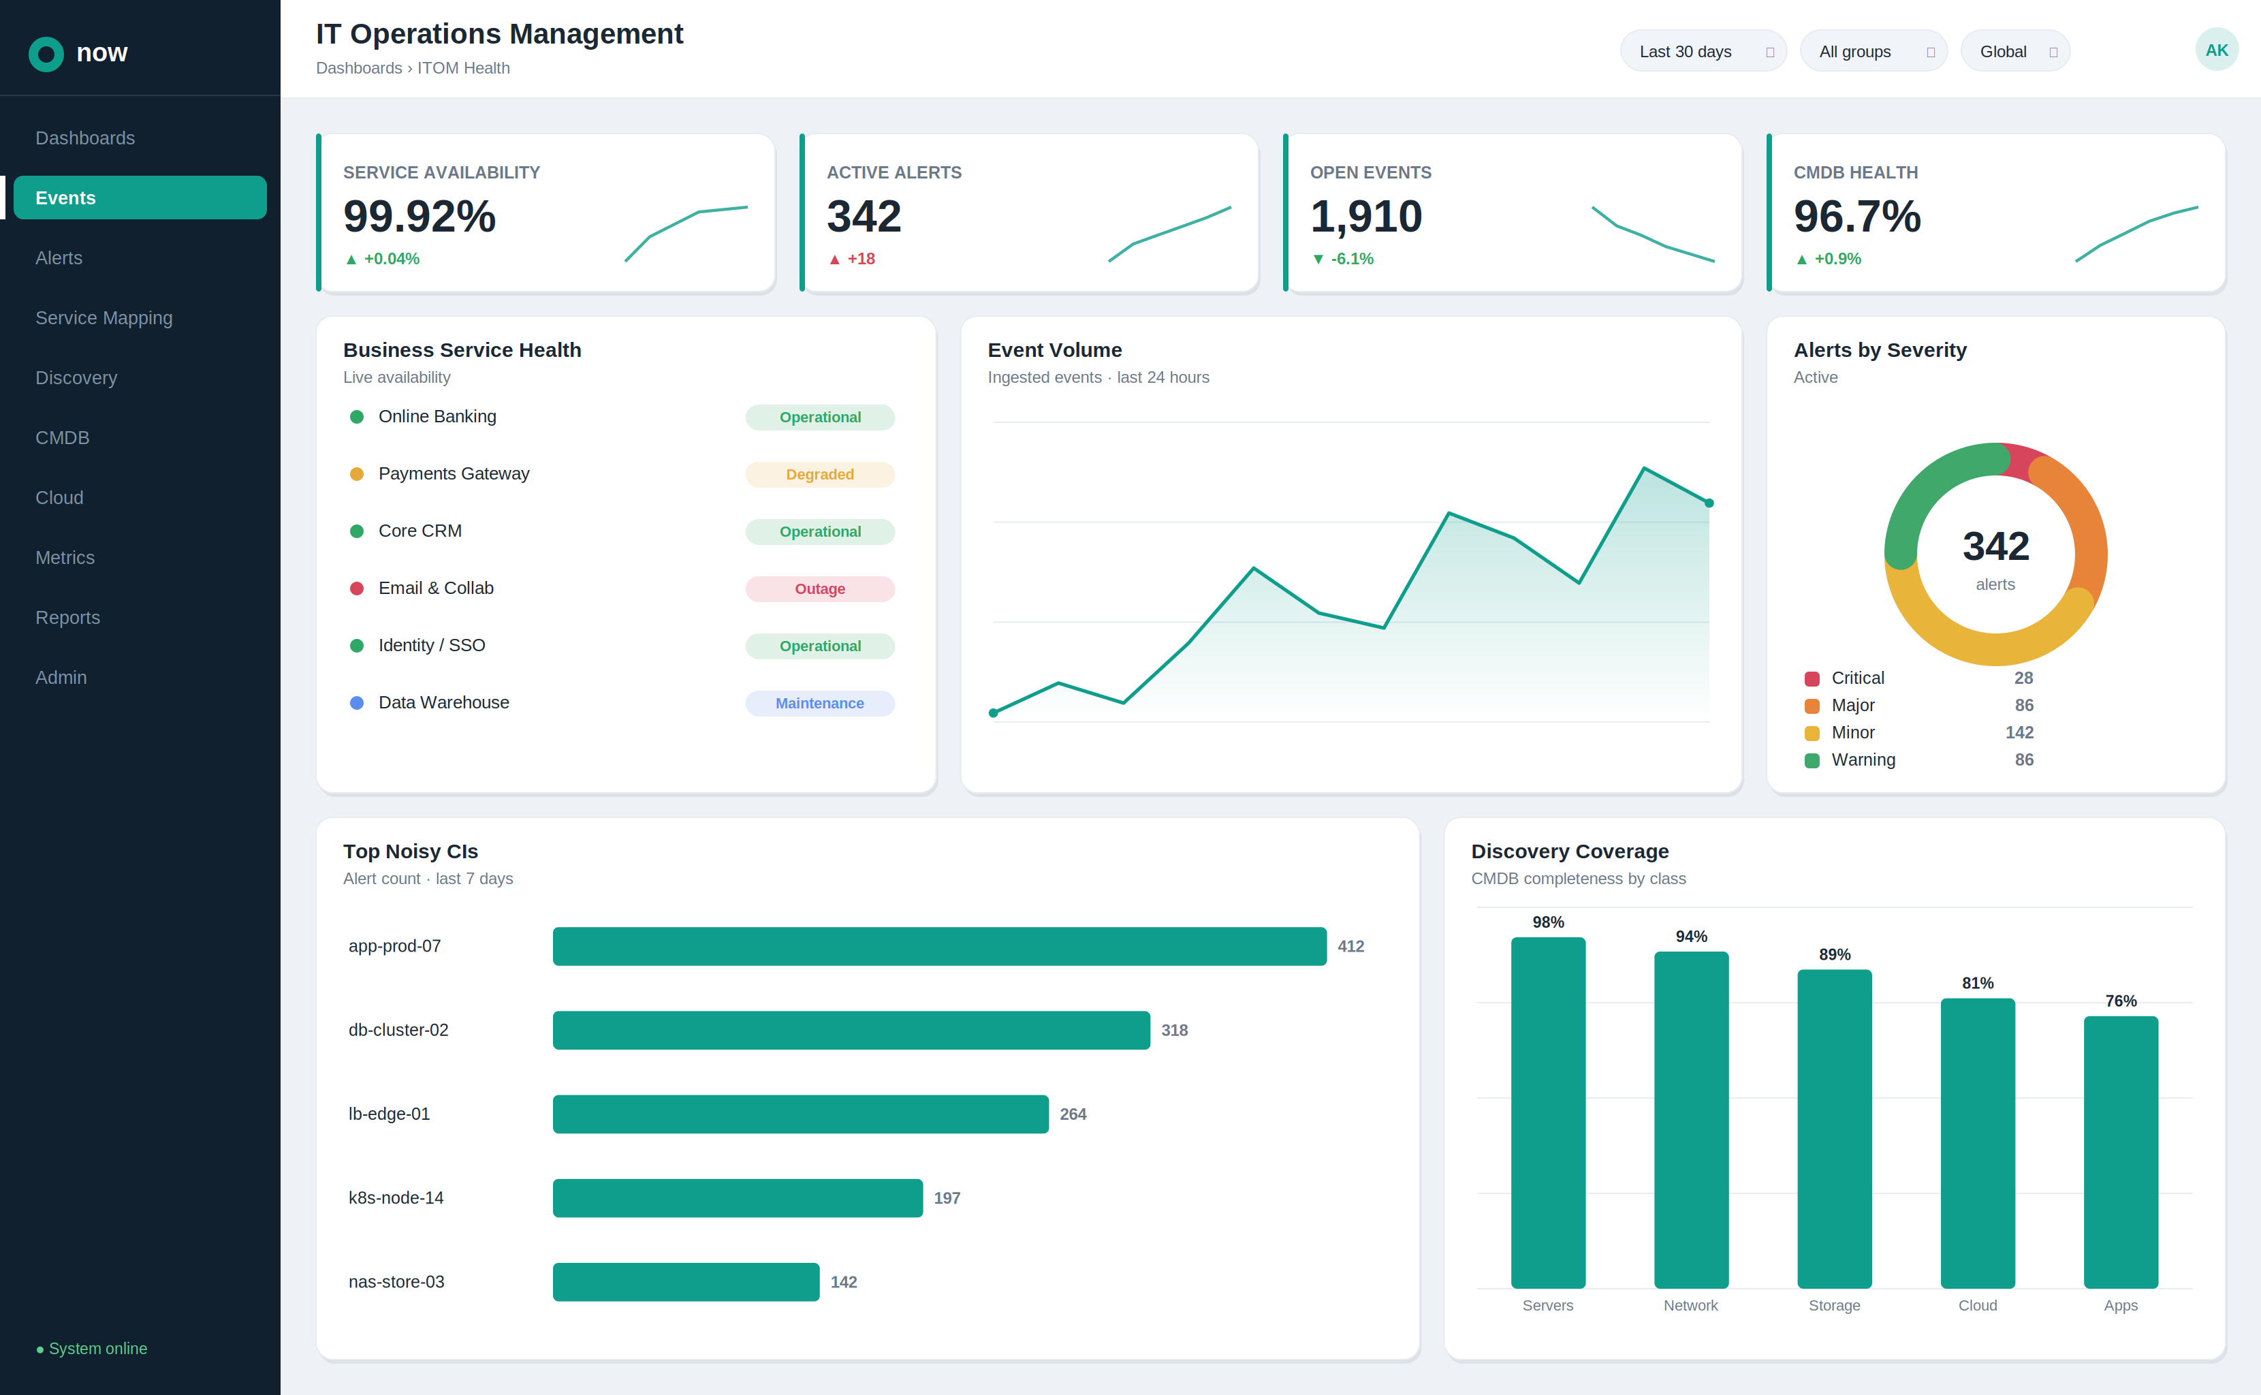Select the Payments Gateway service row
Viewport: 2261px width, 1395px height.
pyautogui.click(x=622, y=474)
